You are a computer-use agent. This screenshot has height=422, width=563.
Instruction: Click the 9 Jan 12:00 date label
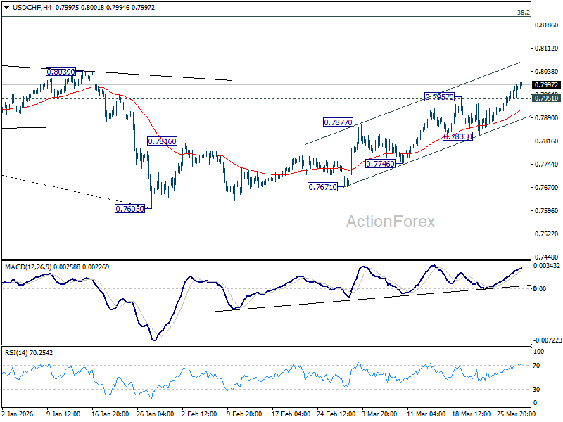63,414
